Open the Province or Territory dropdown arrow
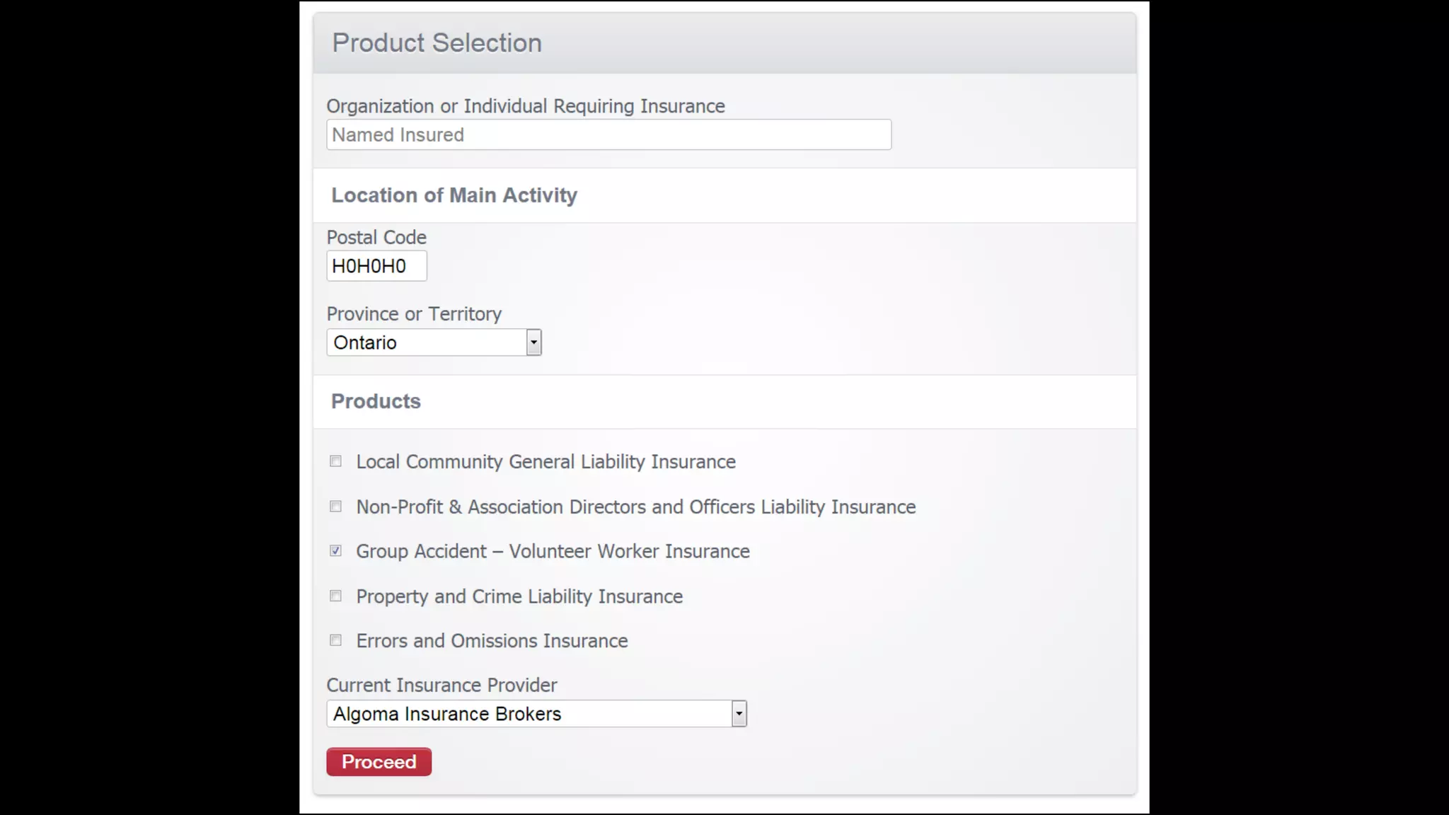Screen dimensions: 1449x815 click(x=533, y=342)
